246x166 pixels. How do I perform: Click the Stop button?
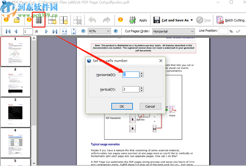tap(204, 20)
